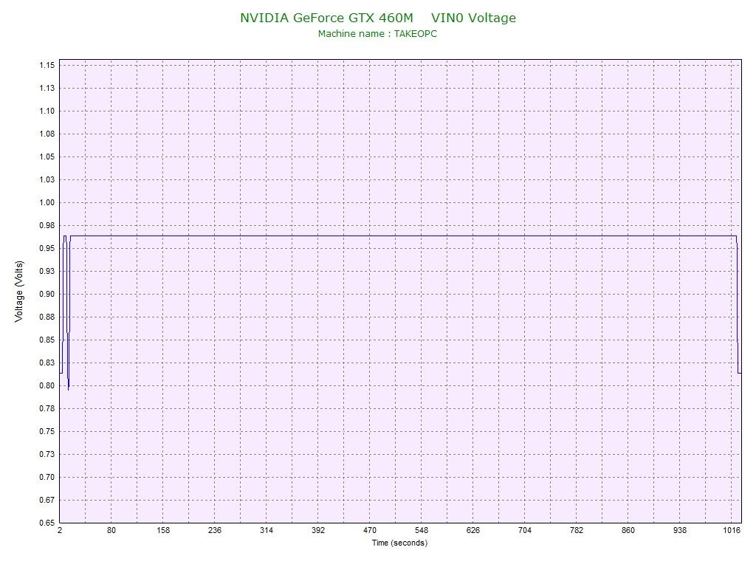Click the 0.67 voltage axis value
The height and width of the screenshot is (567, 756).
click(47, 500)
